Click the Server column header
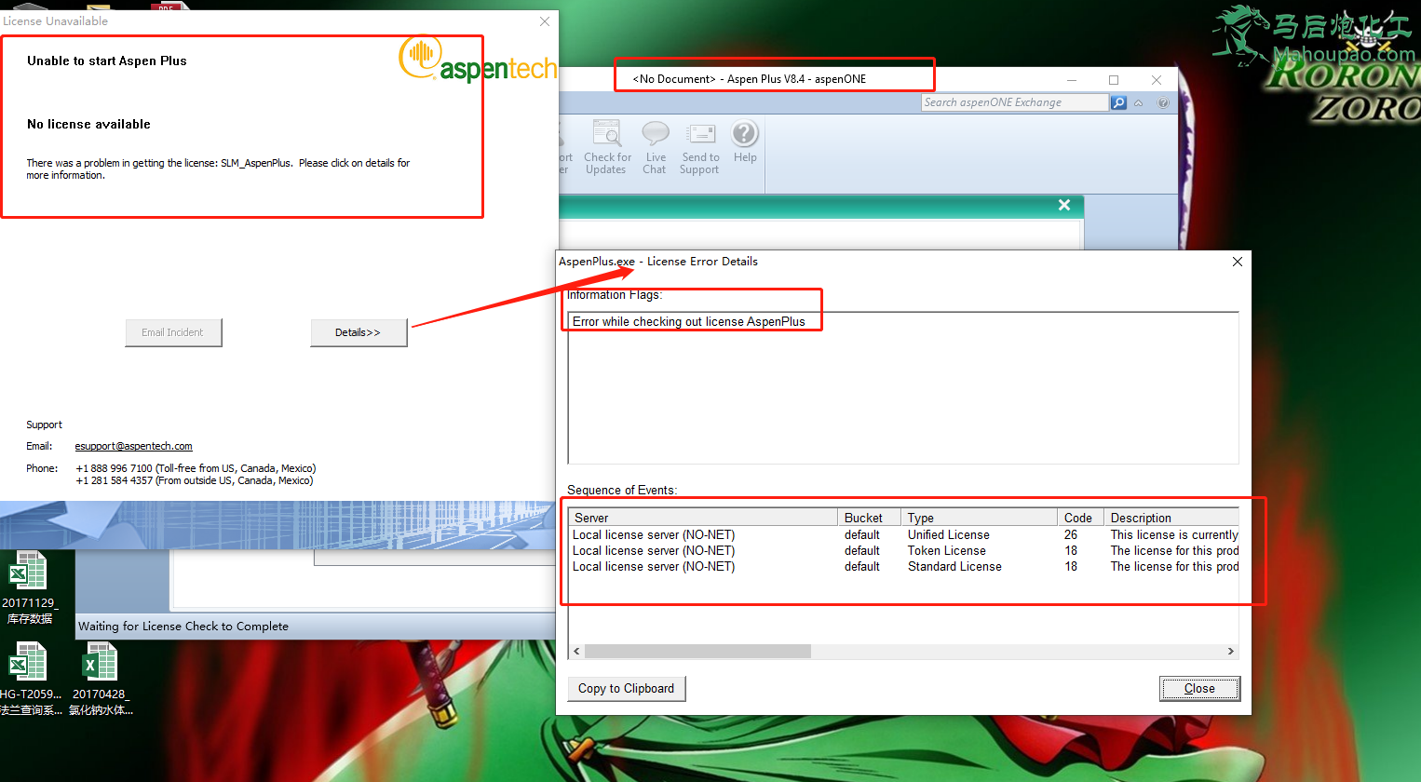 (703, 518)
